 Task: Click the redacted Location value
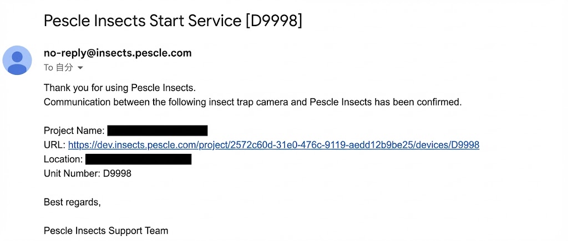pyautogui.click(x=138, y=159)
